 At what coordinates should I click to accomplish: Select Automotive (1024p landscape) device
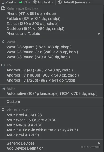(52, 93)
